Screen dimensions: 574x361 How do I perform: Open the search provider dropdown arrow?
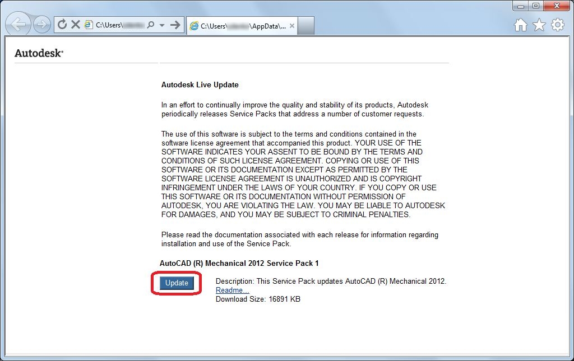click(162, 25)
